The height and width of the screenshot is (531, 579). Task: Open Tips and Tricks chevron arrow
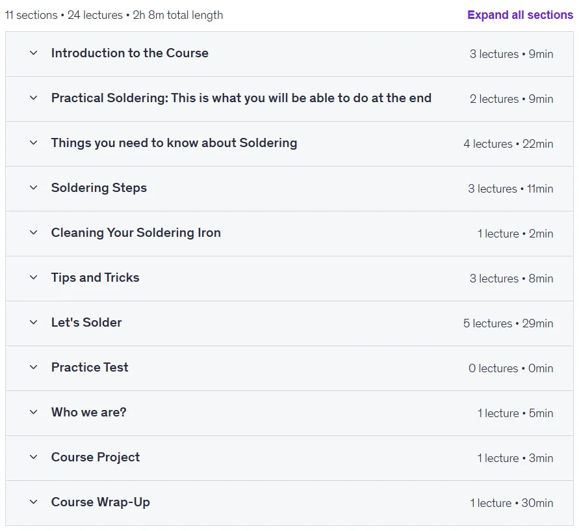pyautogui.click(x=33, y=278)
